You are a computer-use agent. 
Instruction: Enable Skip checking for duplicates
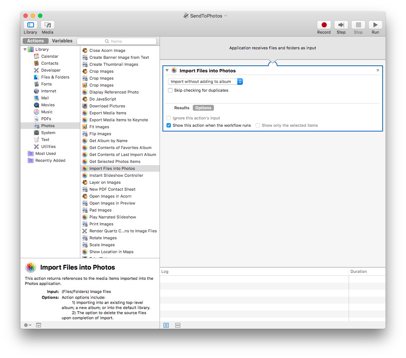pos(170,90)
